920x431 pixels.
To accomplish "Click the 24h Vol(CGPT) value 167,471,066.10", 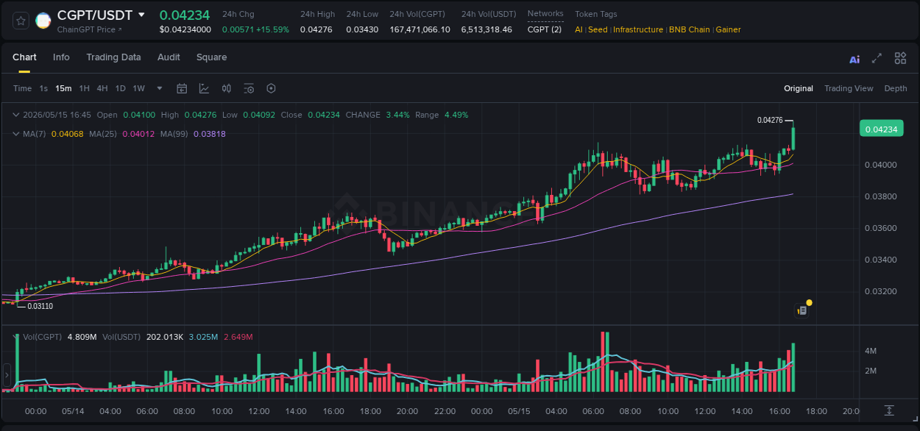I will [420, 29].
